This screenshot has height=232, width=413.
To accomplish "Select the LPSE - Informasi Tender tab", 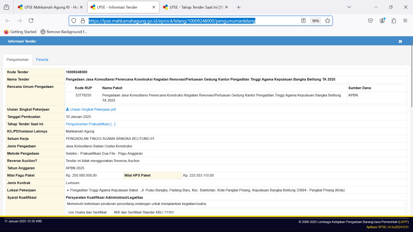I will (123, 7).
